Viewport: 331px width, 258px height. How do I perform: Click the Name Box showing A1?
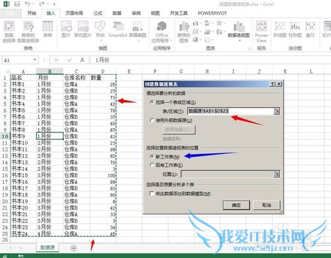(x=17, y=60)
